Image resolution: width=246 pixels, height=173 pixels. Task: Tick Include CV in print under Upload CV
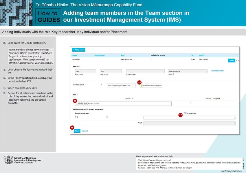click(190, 103)
